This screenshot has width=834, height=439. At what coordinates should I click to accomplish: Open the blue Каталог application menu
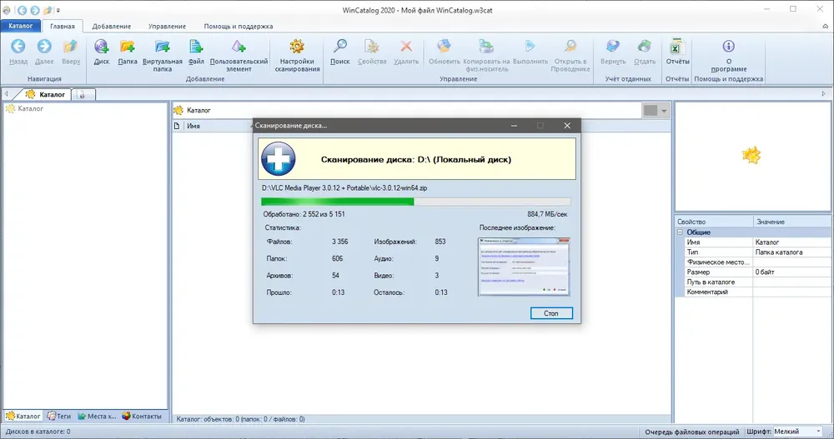pyautogui.click(x=21, y=26)
